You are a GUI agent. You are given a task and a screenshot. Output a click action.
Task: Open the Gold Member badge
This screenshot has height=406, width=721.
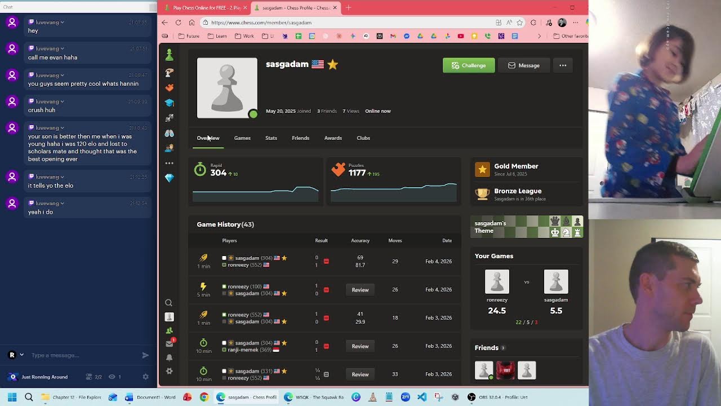(527, 169)
